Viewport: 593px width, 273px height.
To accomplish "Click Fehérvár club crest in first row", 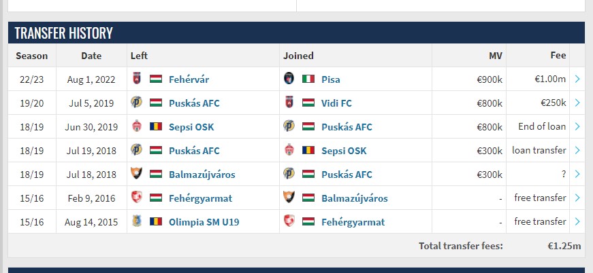I will [137, 78].
